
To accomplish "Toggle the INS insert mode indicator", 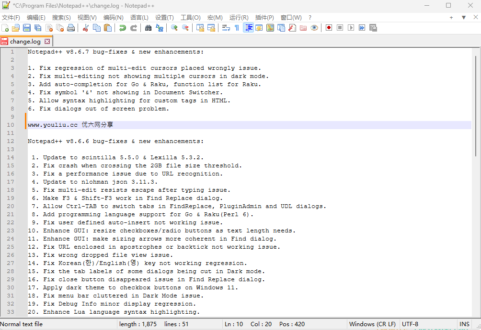I will (x=464, y=324).
